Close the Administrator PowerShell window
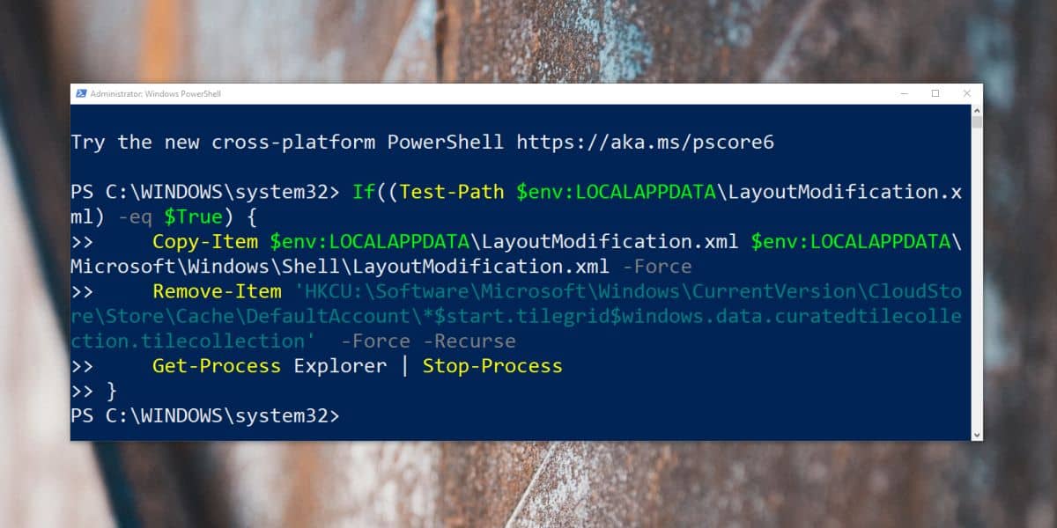Image resolution: width=1057 pixels, height=528 pixels. point(967,93)
